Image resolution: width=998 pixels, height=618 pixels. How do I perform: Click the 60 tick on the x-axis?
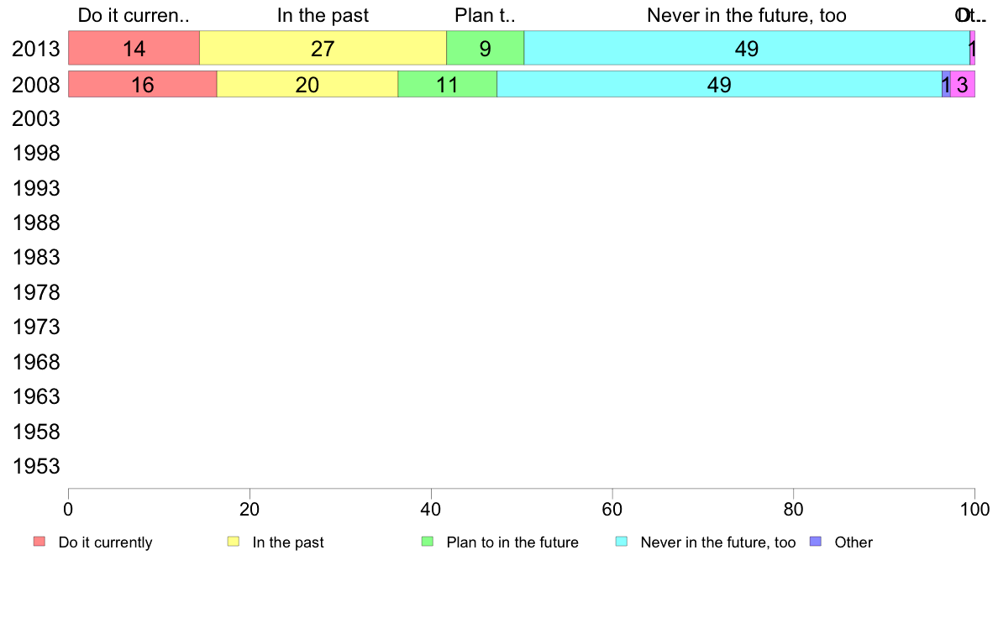612,509
